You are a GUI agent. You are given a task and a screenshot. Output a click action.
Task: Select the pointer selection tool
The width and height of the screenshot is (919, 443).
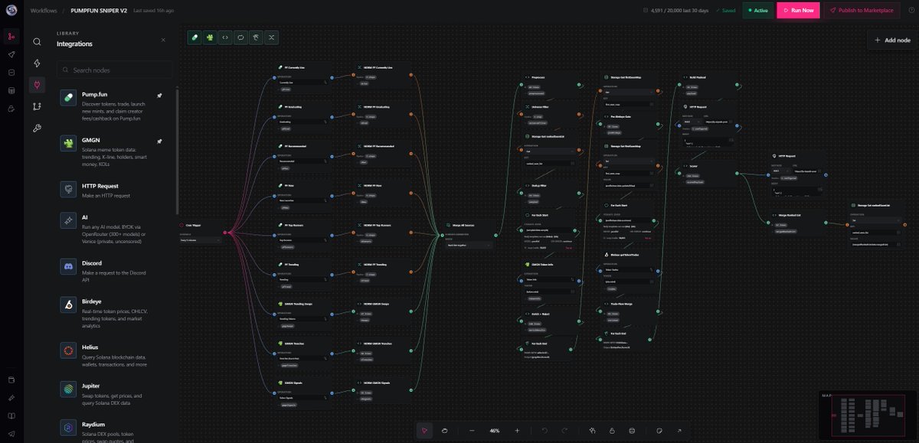425,431
